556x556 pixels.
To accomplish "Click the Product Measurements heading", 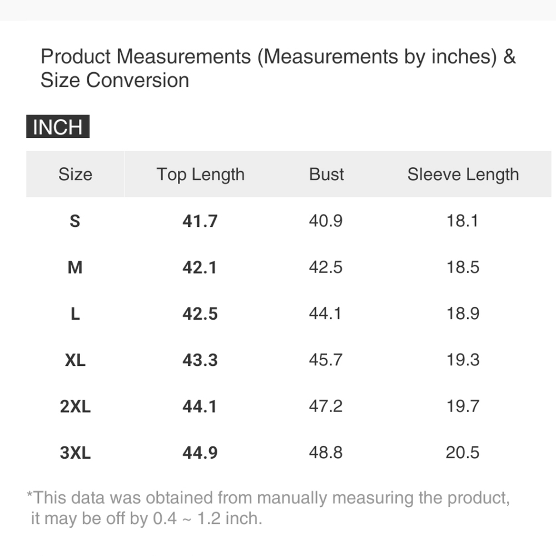I will [x=278, y=68].
